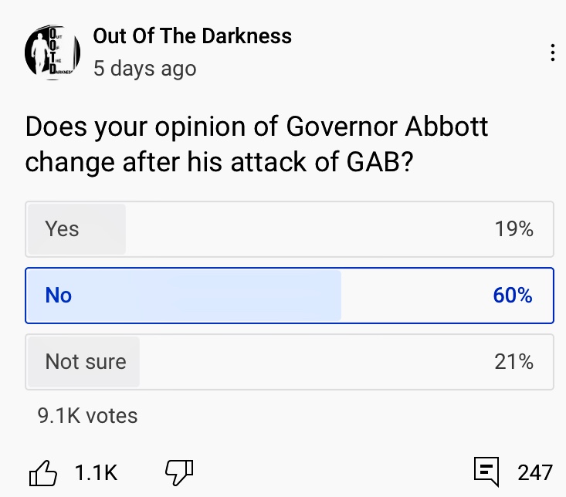Click the 60% result for No
566x497 pixels.
(x=513, y=295)
